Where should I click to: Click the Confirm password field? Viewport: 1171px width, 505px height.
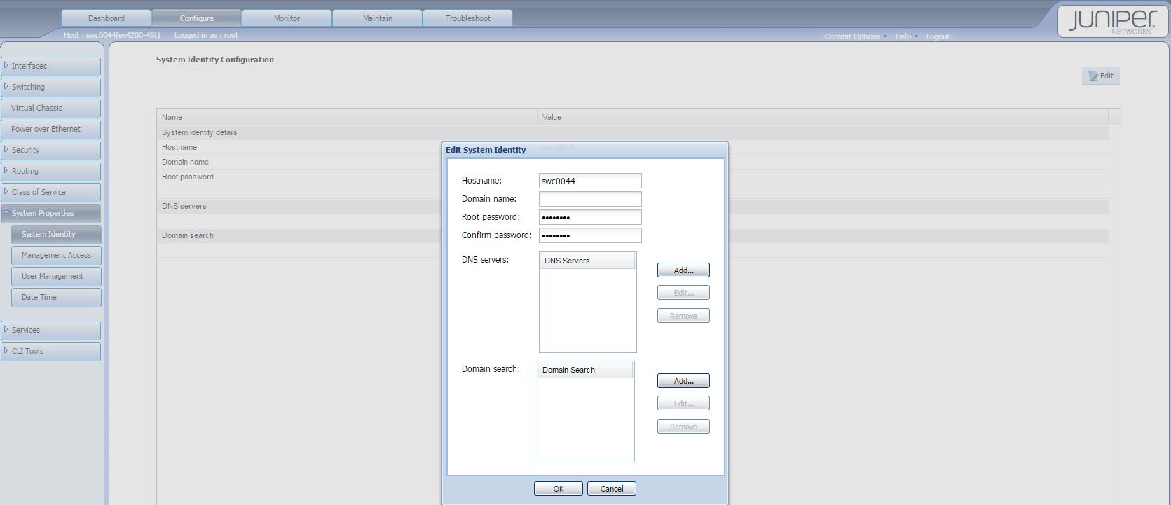coord(589,235)
